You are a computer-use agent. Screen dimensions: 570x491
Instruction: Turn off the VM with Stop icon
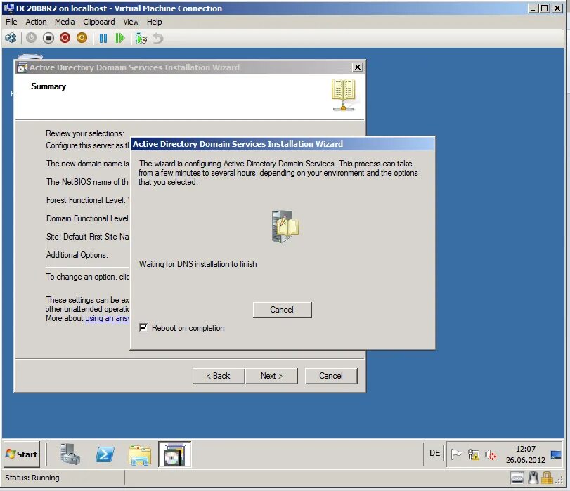click(x=48, y=38)
